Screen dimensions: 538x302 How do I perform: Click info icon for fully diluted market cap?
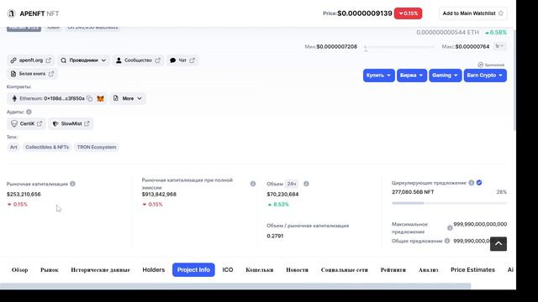[253, 184]
